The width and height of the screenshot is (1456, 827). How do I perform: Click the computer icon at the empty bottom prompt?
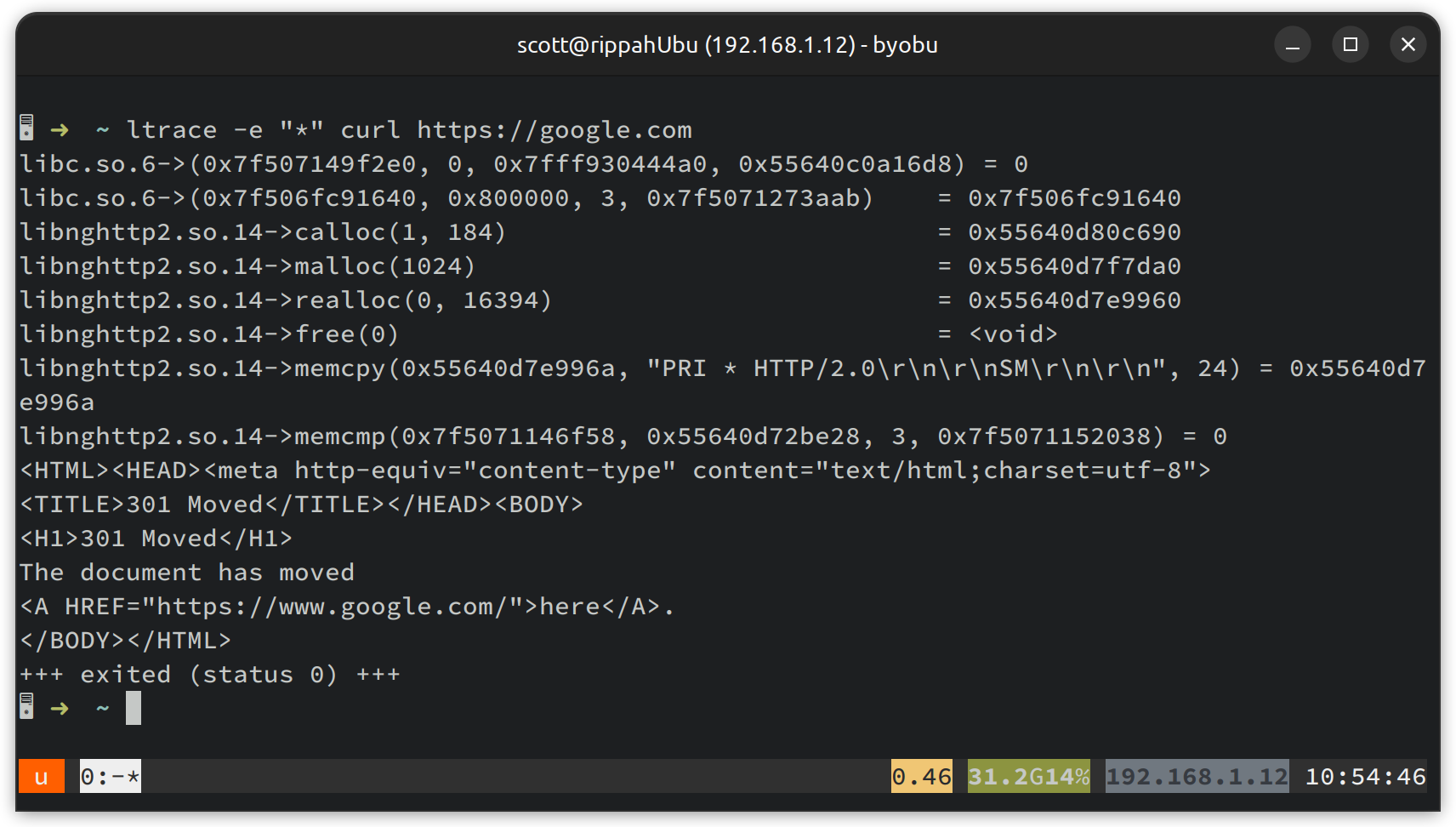[26, 707]
